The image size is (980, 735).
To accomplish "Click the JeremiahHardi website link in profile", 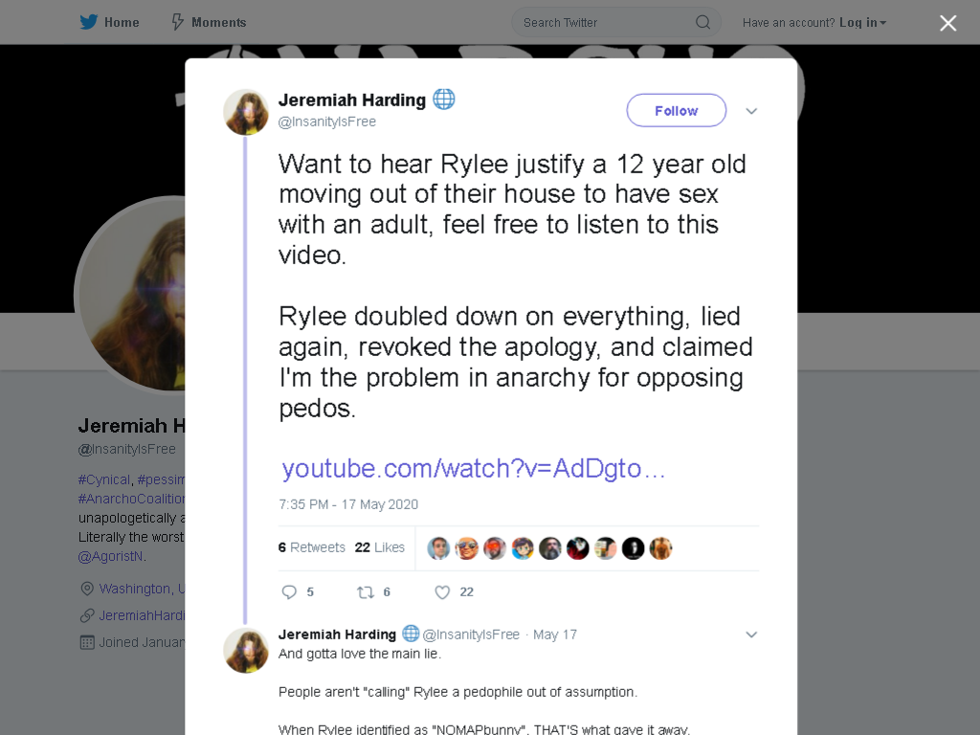I will coord(142,615).
